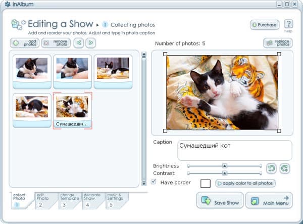The width and height of the screenshot is (303, 224).
Task: Select first cat thumbnail
Action: tap(32, 72)
